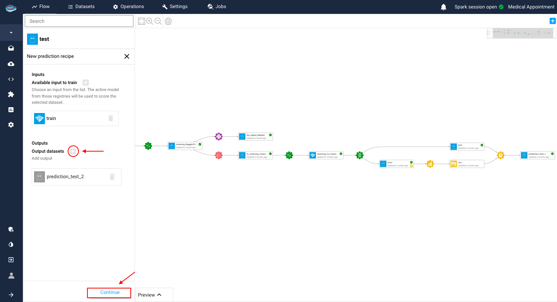Click the trash bin icon in canvas toolbar
The width and height of the screenshot is (557, 302).
[x=168, y=21]
